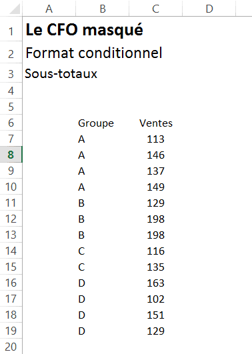This screenshot has height=354, width=252.
Task: Select the 'Ventes' header cell
Action: [155, 123]
